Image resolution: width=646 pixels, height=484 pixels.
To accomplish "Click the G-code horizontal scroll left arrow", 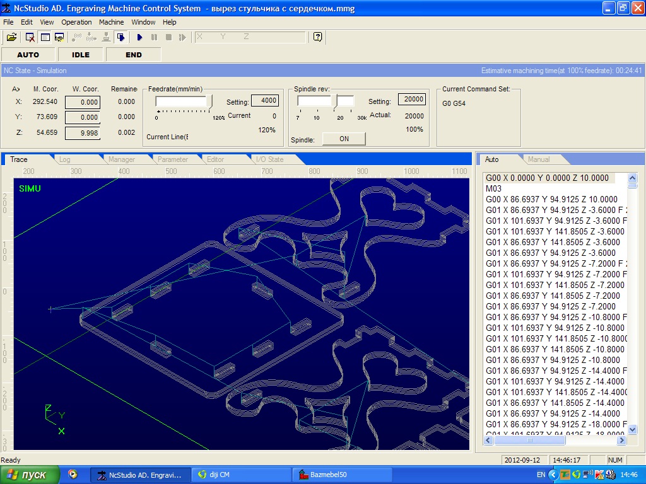I will (x=489, y=440).
